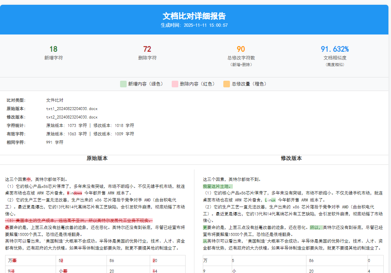Click the 修改版本 column header
Viewport: 391px width, 273px height.
(x=291, y=158)
